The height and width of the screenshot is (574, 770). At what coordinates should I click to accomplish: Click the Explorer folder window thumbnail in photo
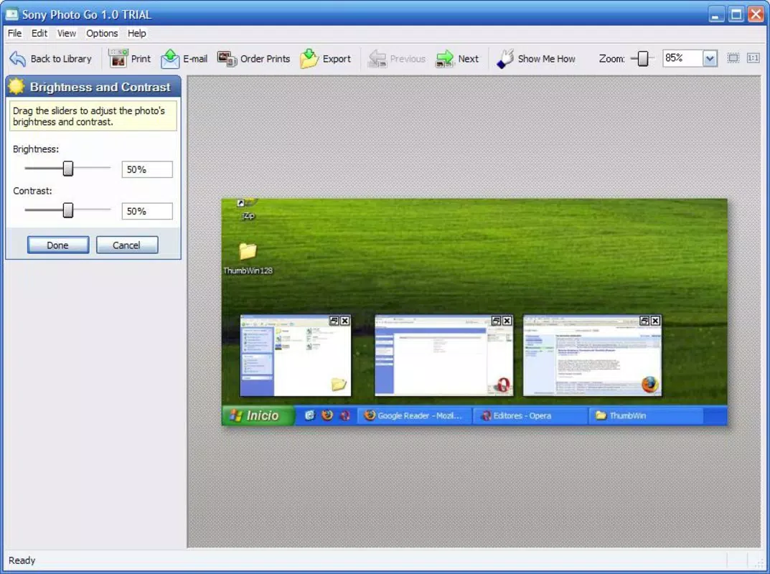296,355
